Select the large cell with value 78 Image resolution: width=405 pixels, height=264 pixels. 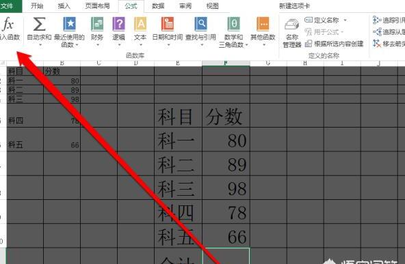tap(226, 211)
